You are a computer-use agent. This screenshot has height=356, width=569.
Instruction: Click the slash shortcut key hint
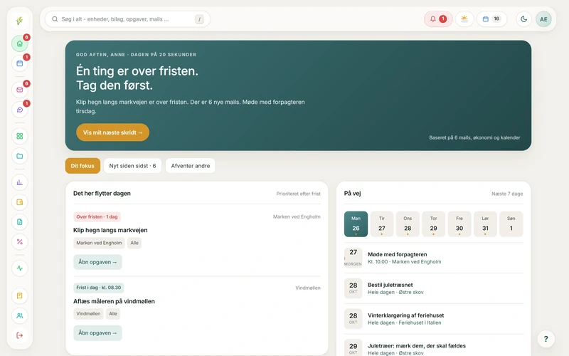199,19
